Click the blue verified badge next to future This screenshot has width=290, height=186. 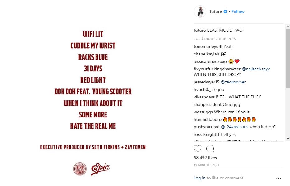[225, 12]
